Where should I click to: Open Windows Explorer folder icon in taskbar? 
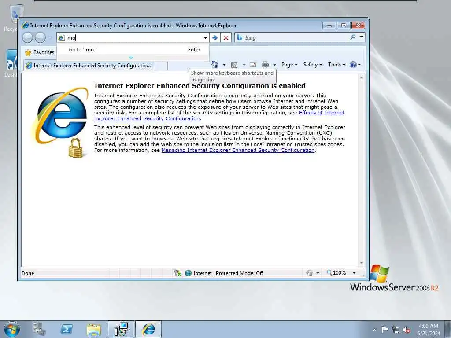pyautogui.click(x=94, y=329)
